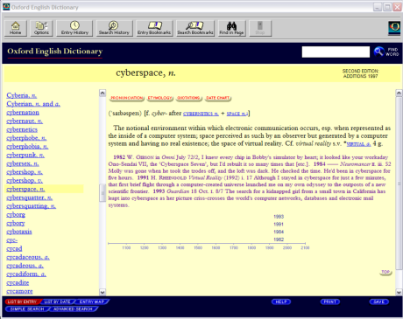This screenshot has width=403, height=319.
Task: Select the highlighted cyberspace, n. entry
Action: click(x=25, y=189)
